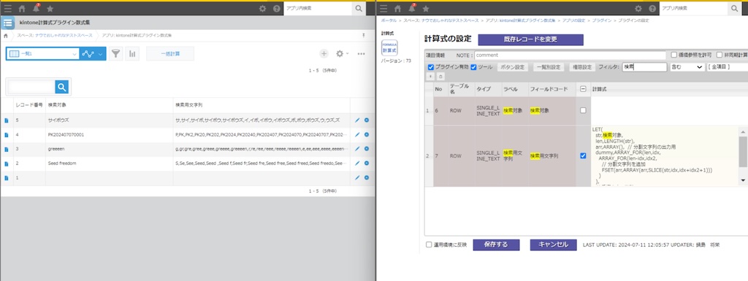Screen dimensions: 748x281
Task: Check formula checkbox for 検索対象 row
Action: [x=583, y=110]
